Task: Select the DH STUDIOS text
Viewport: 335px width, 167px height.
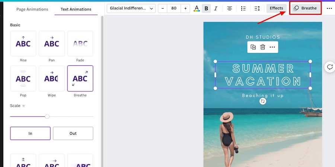Action: pos(263,37)
